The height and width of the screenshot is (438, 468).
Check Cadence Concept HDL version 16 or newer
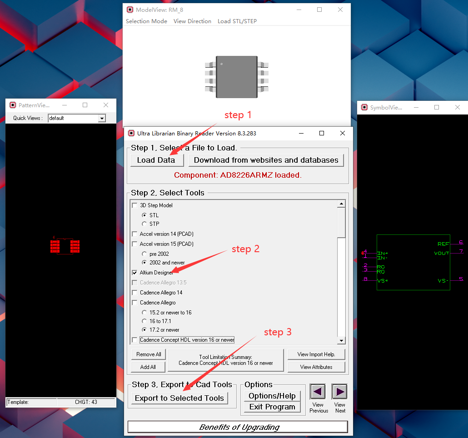134,340
